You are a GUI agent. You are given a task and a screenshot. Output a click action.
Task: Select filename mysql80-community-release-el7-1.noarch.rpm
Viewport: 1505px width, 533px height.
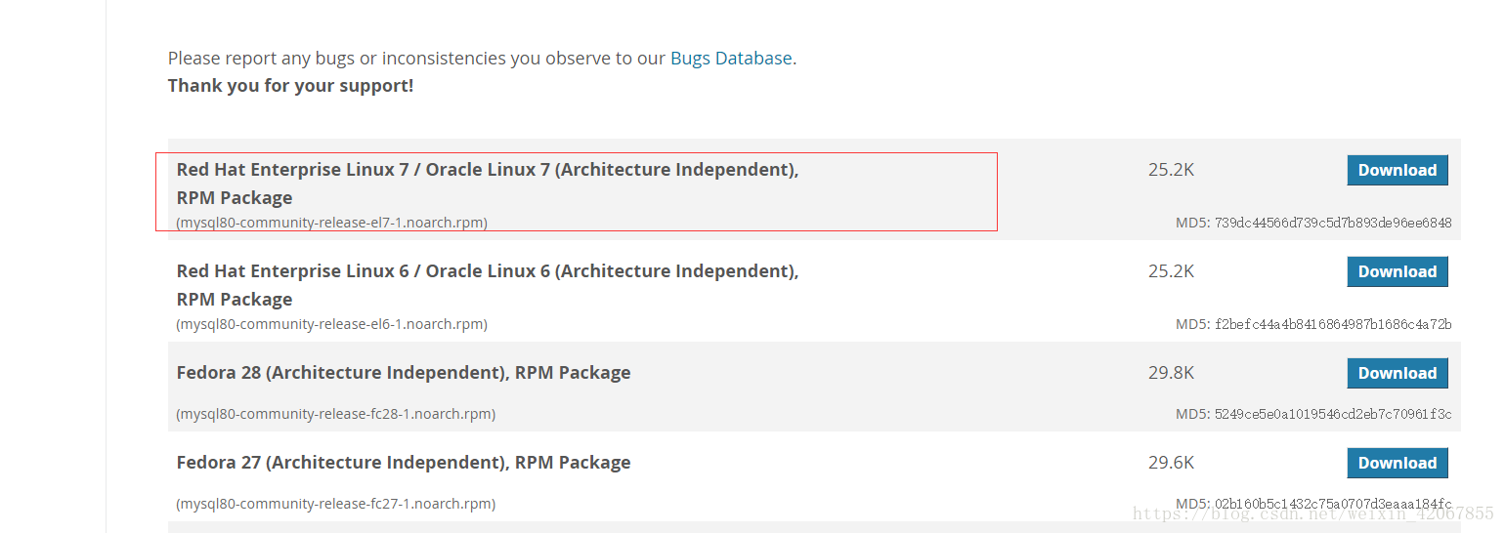tap(331, 223)
